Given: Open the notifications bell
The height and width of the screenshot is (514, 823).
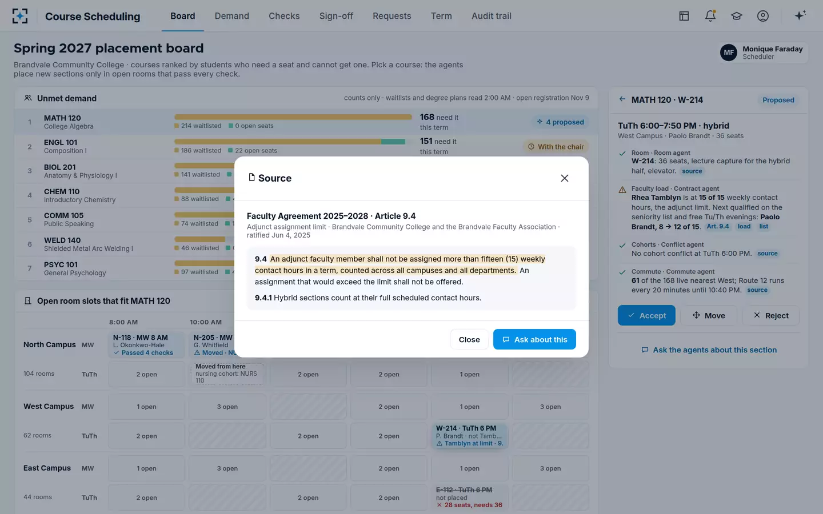Looking at the screenshot, I should [x=710, y=16].
